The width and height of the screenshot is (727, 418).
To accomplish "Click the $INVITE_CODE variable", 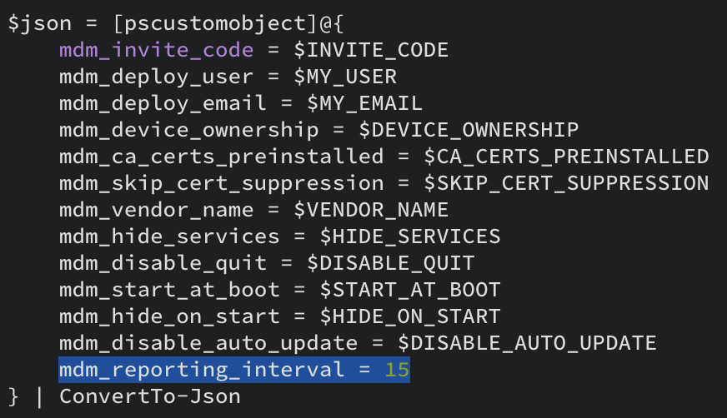I will click(371, 50).
